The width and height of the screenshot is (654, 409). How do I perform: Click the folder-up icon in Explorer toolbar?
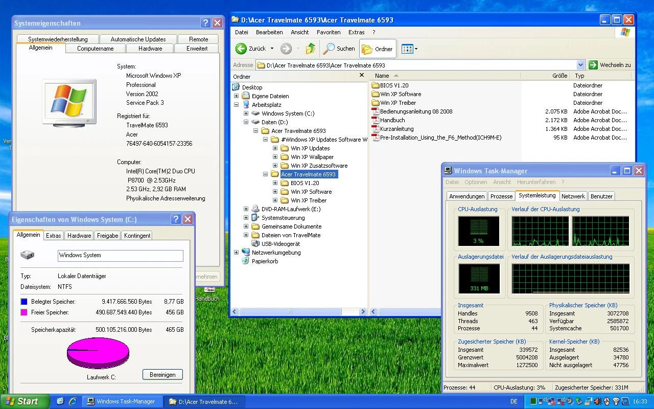(x=311, y=49)
